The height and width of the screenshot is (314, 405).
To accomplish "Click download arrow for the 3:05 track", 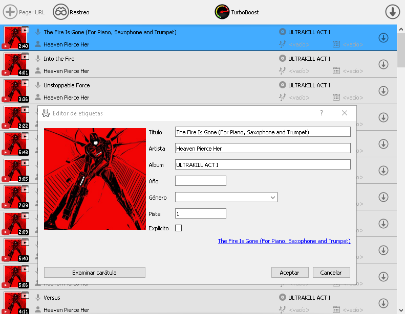I will (x=383, y=171).
